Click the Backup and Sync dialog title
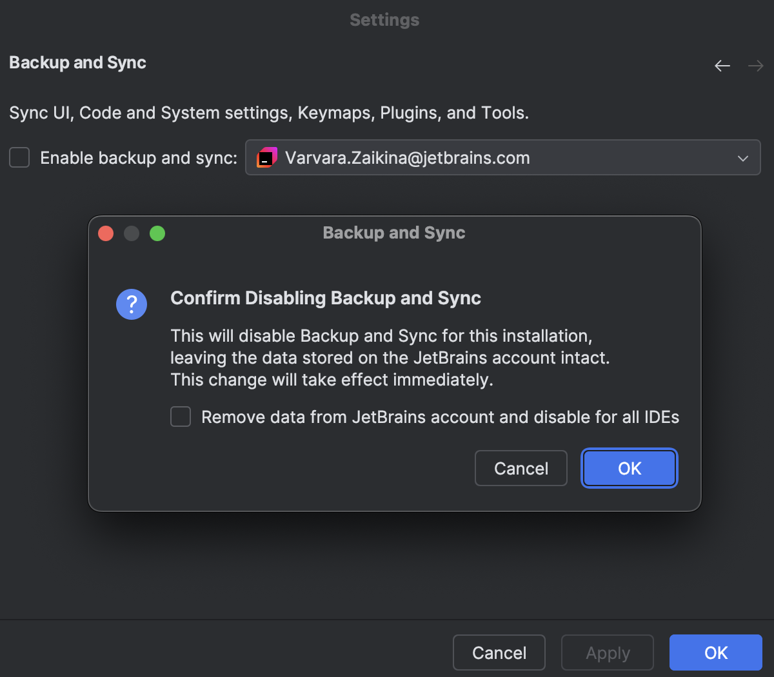774x677 pixels. [394, 233]
